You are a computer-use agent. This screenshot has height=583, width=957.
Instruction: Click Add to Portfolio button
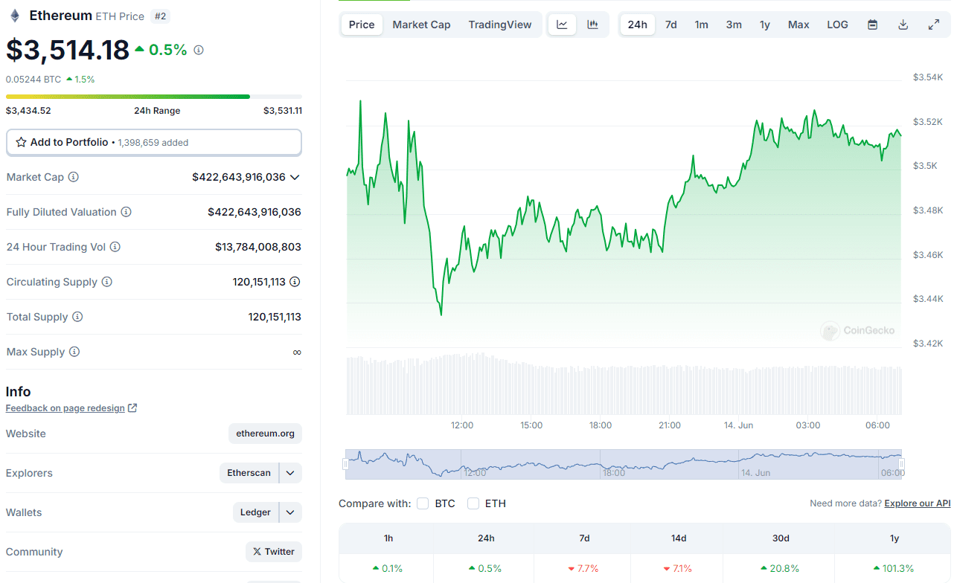154,142
